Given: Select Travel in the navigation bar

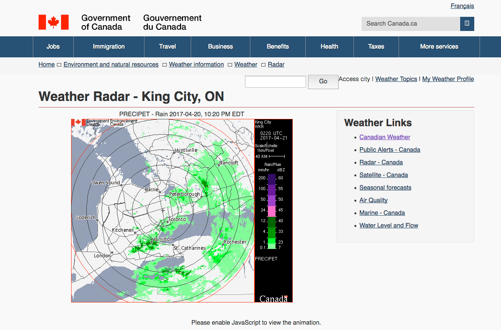Looking at the screenshot, I should [167, 47].
